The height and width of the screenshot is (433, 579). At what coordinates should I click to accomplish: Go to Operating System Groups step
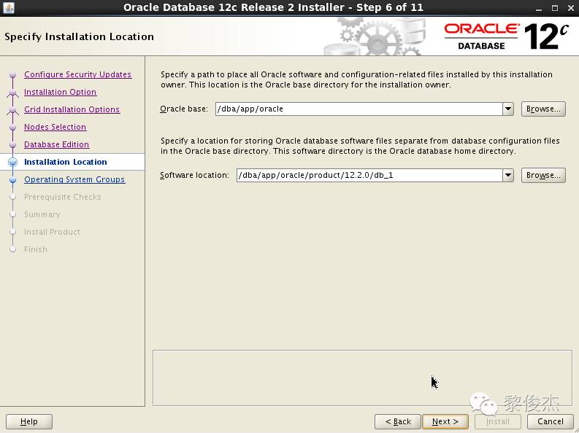74,179
